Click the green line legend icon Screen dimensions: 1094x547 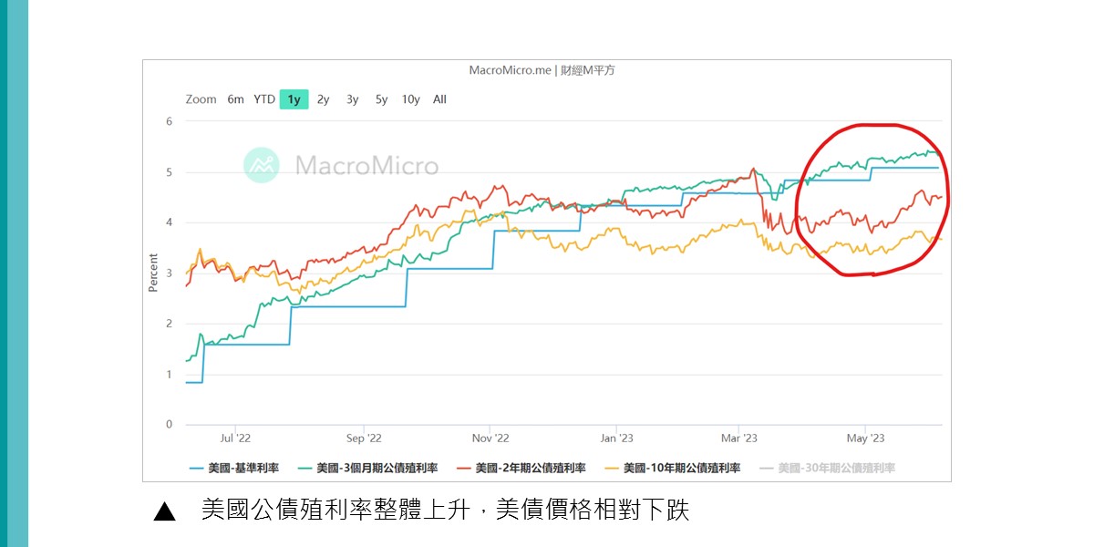(x=304, y=468)
